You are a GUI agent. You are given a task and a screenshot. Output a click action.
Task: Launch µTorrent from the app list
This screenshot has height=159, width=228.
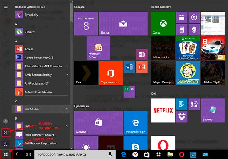[41, 32]
